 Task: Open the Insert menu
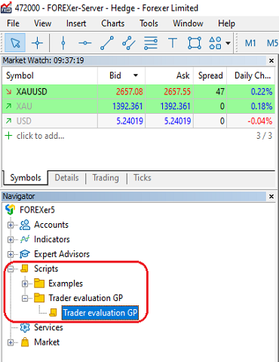76,23
